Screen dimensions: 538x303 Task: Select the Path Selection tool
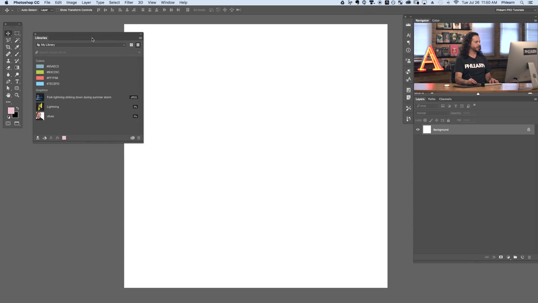pos(8,88)
